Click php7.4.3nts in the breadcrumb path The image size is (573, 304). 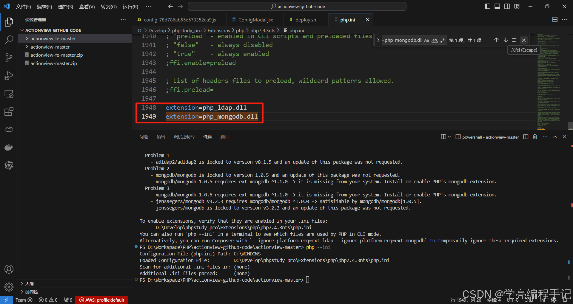point(262,30)
